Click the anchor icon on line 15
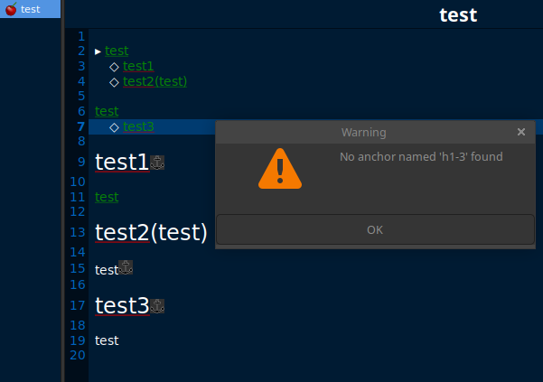Image resolution: width=543 pixels, height=382 pixels. [126, 267]
